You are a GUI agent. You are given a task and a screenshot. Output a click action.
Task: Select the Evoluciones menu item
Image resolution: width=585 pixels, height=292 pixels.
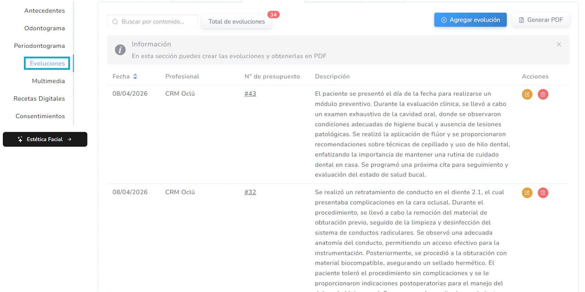(x=47, y=63)
